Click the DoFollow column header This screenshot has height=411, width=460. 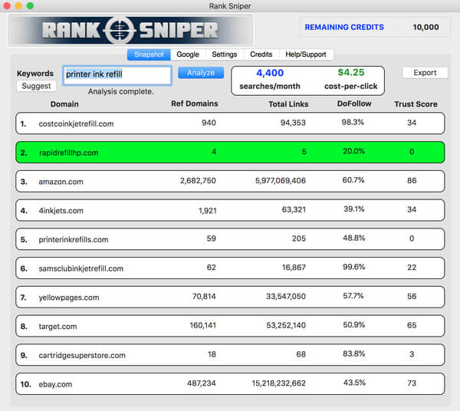pos(354,104)
